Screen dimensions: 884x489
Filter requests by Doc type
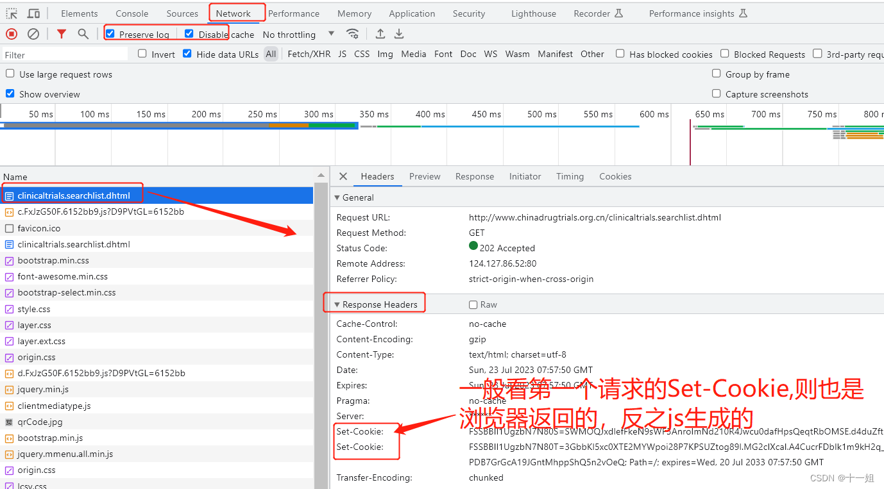[468, 54]
